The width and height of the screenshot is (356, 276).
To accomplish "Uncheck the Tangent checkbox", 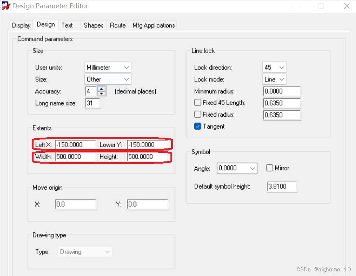I will coord(197,126).
